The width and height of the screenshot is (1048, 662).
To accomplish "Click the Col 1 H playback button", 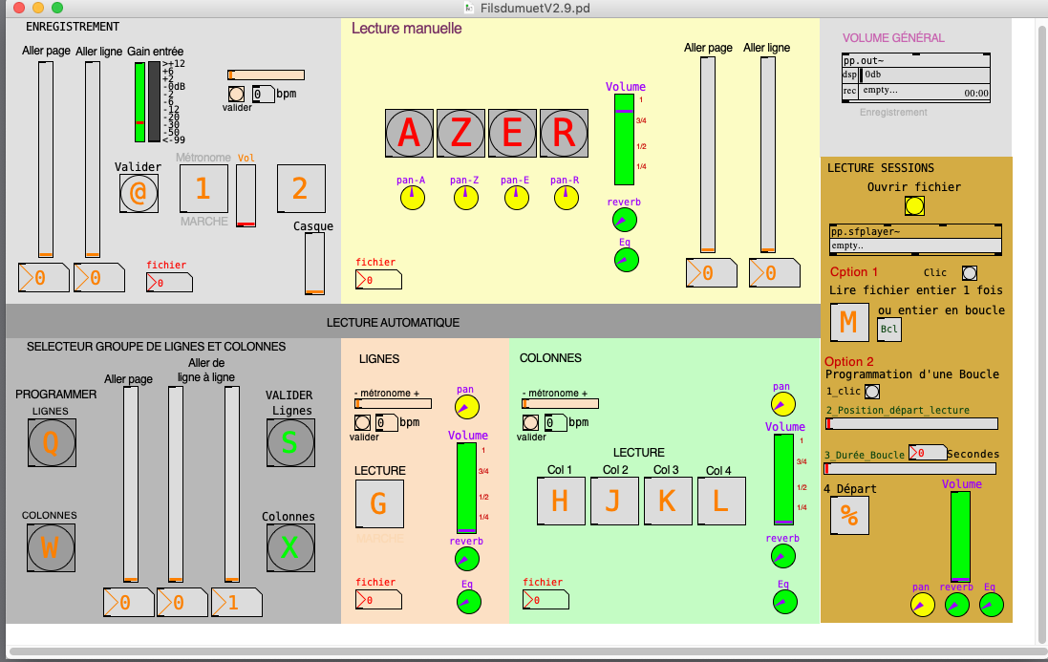I will tap(561, 501).
